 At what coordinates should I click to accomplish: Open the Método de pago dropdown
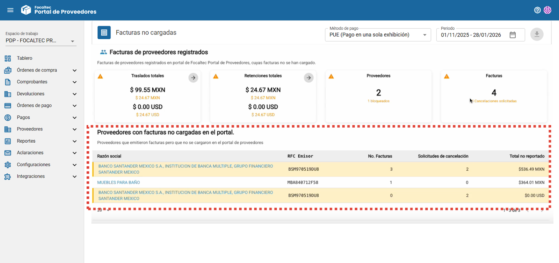point(378,35)
